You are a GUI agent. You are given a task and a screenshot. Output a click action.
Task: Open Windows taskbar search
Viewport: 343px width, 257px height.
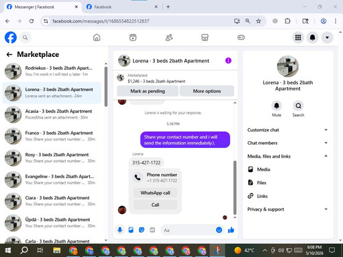[x=24, y=250]
